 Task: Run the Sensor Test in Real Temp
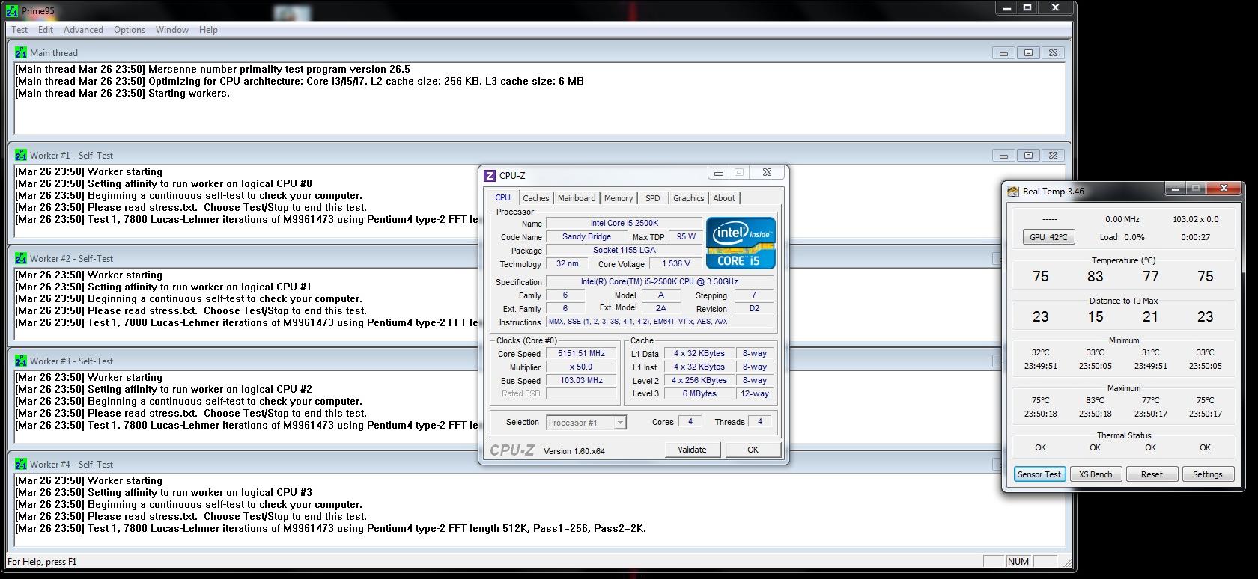(1039, 474)
